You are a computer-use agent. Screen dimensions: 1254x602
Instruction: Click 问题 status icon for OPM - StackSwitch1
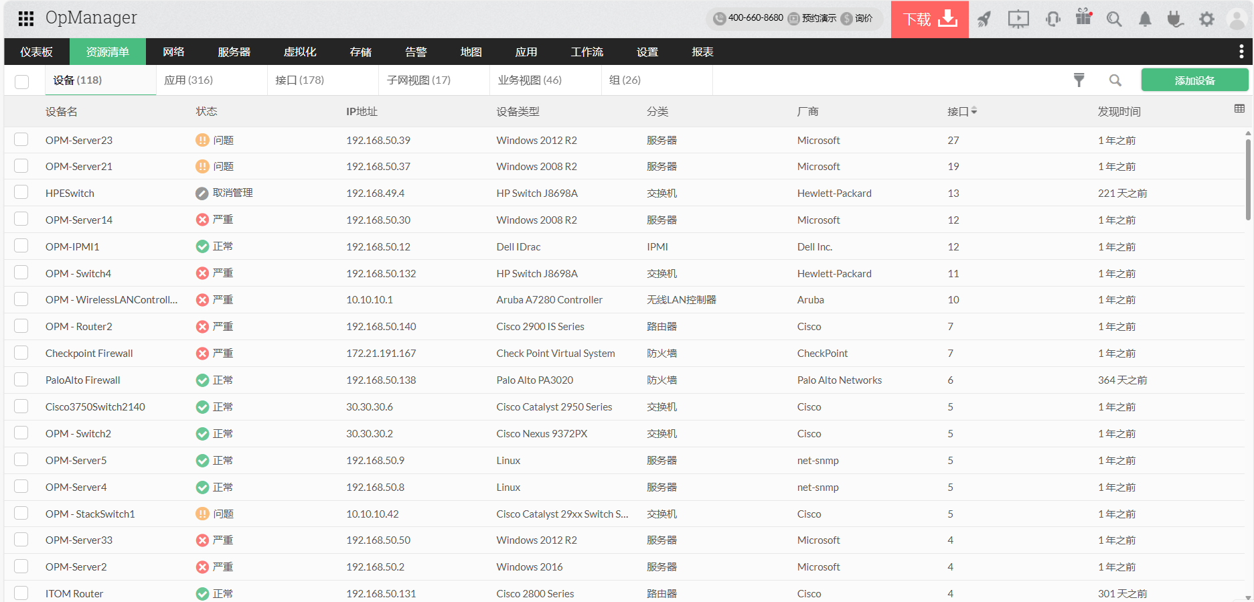click(x=202, y=514)
